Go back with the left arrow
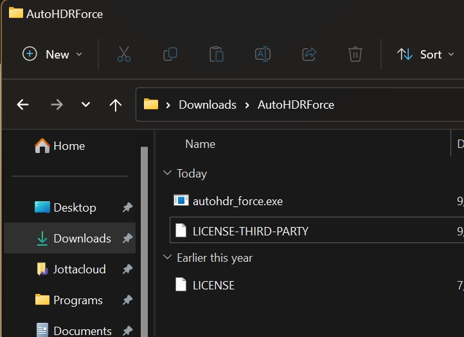This screenshot has width=464, height=337. (x=23, y=105)
